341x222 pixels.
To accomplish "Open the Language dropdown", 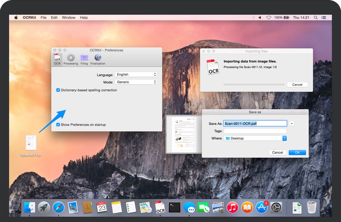I will (x=136, y=75).
